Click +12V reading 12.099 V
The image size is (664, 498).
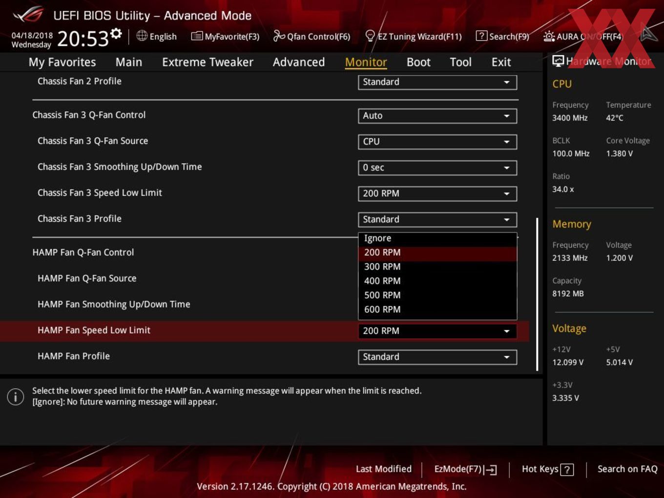pyautogui.click(x=568, y=362)
